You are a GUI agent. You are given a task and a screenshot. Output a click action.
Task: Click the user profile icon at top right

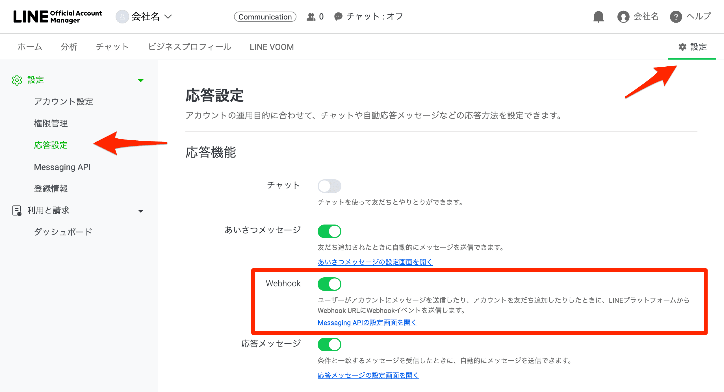(x=623, y=17)
